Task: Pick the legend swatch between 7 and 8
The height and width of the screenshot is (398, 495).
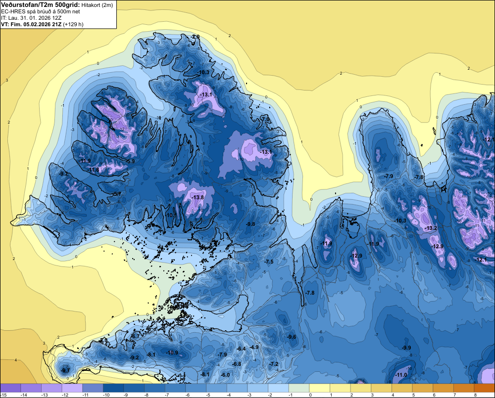Action: click(x=464, y=388)
